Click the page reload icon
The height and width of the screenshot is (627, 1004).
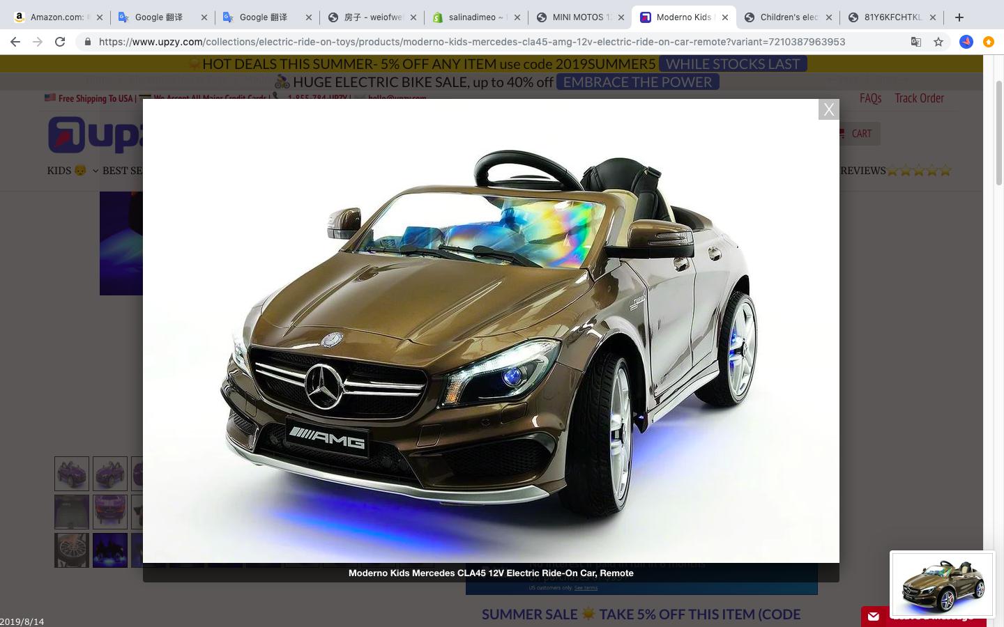pos(61,42)
